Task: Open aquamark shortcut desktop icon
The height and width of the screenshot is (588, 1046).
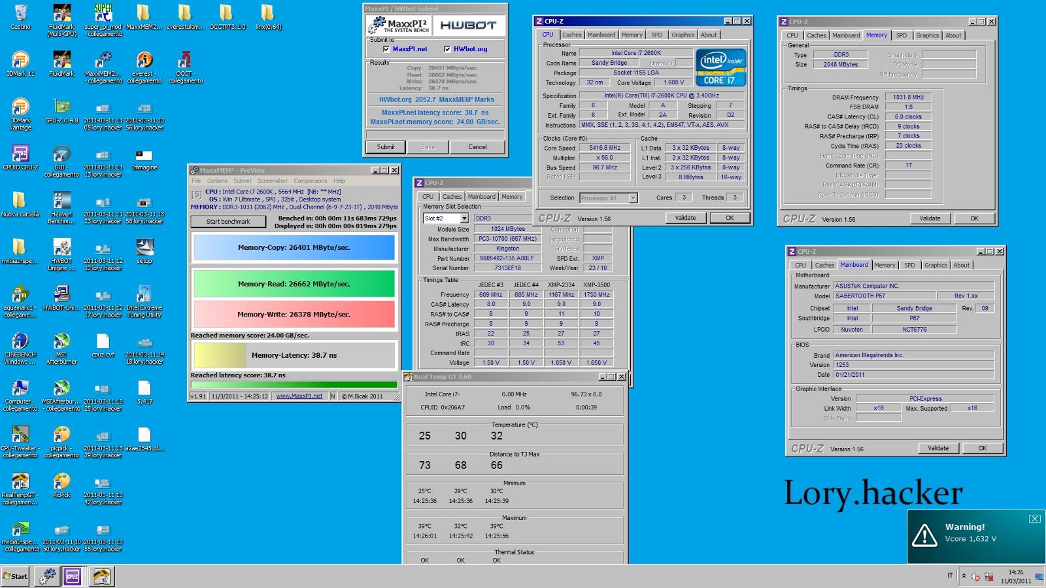Action: (x=20, y=301)
